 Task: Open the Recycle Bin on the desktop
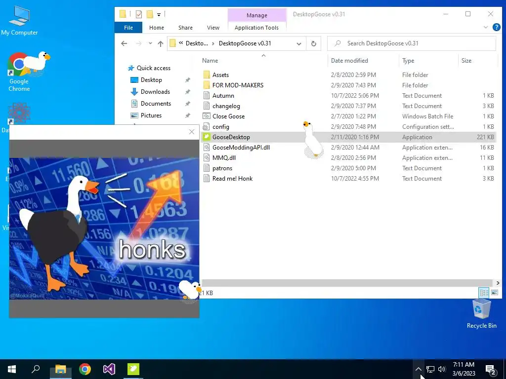click(x=481, y=313)
